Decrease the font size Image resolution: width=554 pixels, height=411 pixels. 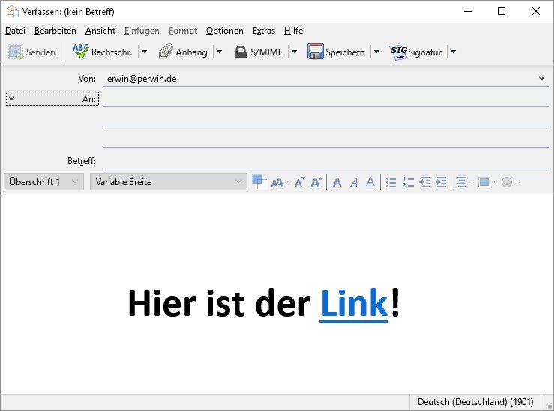click(300, 182)
